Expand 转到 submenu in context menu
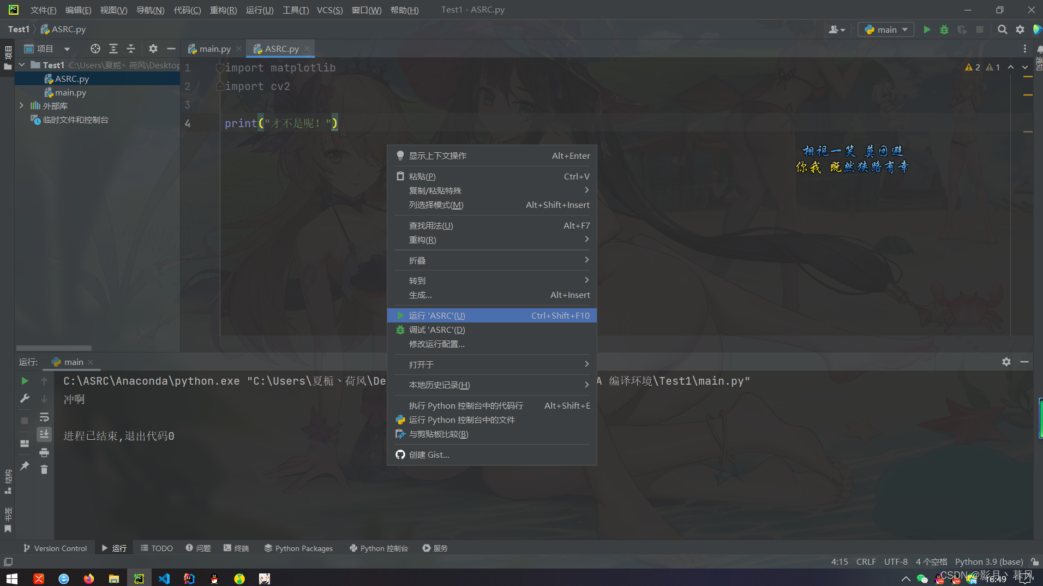This screenshot has width=1043, height=586. tap(492, 280)
